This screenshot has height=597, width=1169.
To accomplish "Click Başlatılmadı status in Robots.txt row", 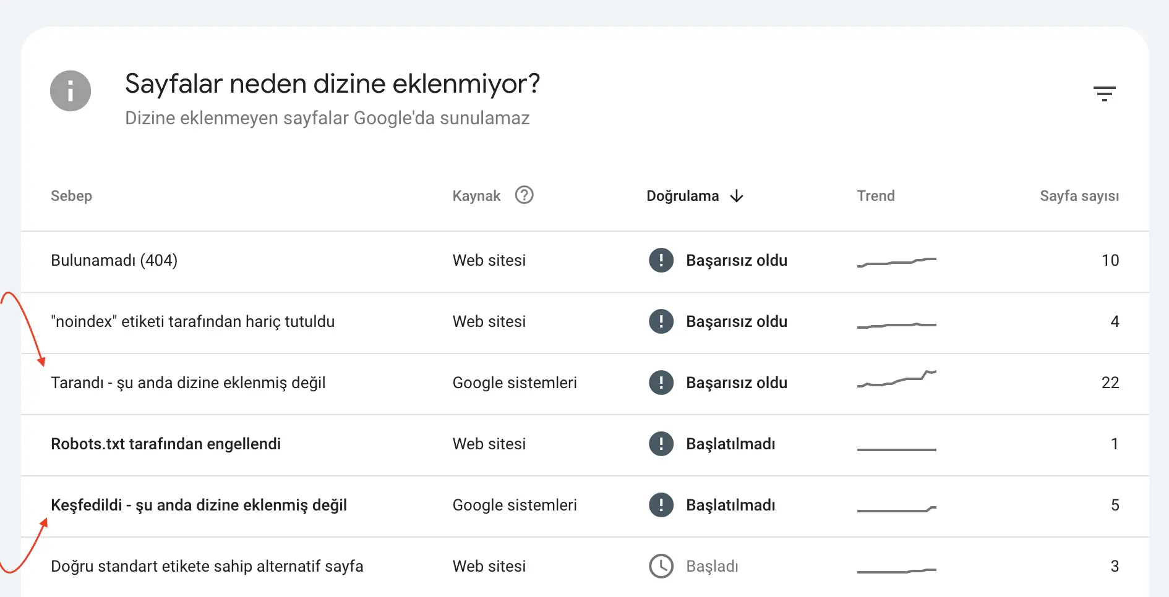I will (730, 444).
